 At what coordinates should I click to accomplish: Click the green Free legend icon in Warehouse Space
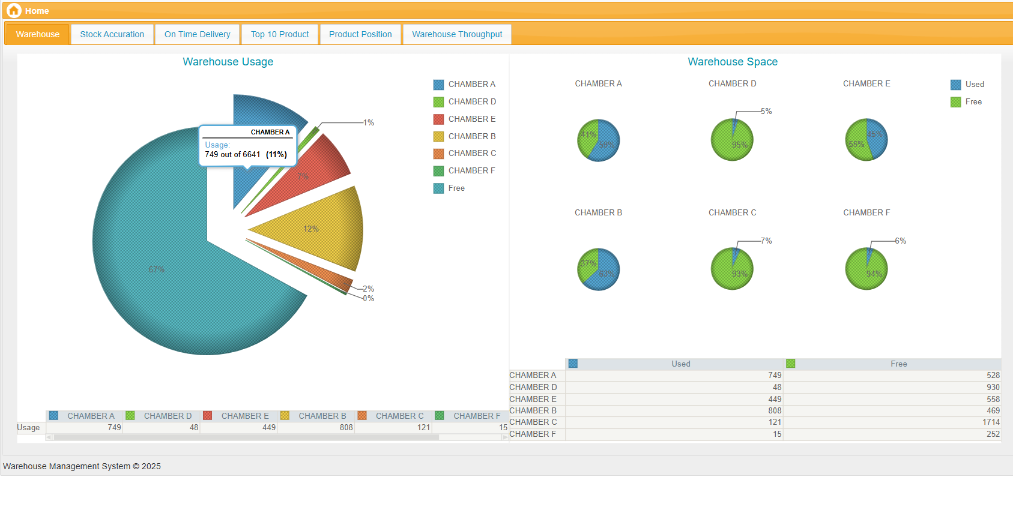click(956, 102)
